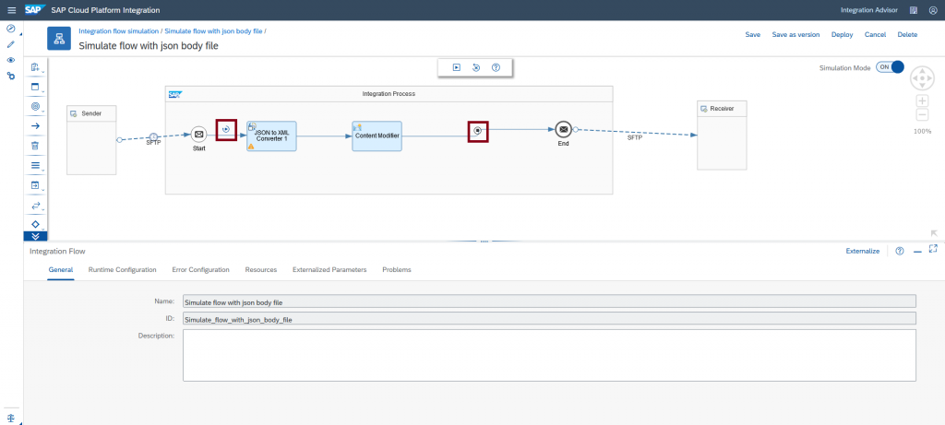Screen dimensions: 945x425
Task: Open the Error Configuration tab
Action: 200,270
